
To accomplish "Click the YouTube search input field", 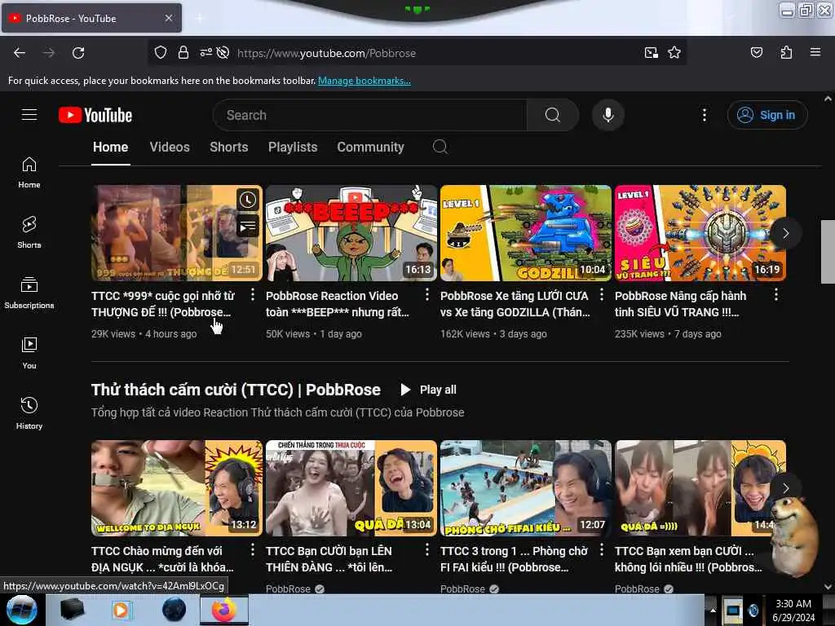I will click(x=370, y=115).
